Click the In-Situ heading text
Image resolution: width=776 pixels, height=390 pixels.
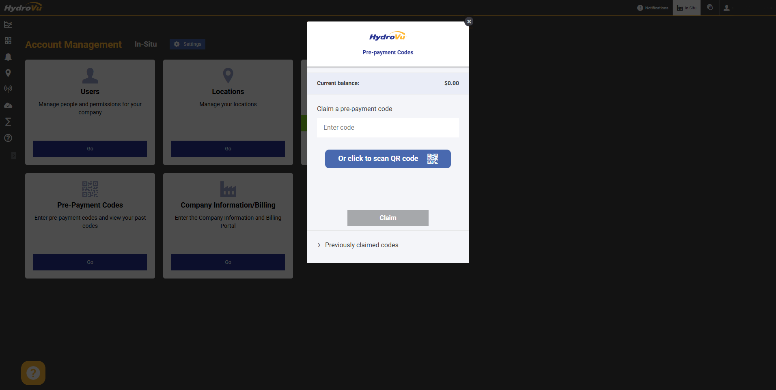pyautogui.click(x=146, y=44)
